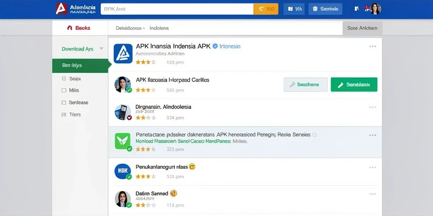
Task: Open the user profile avatar
Action: (x=375, y=9)
